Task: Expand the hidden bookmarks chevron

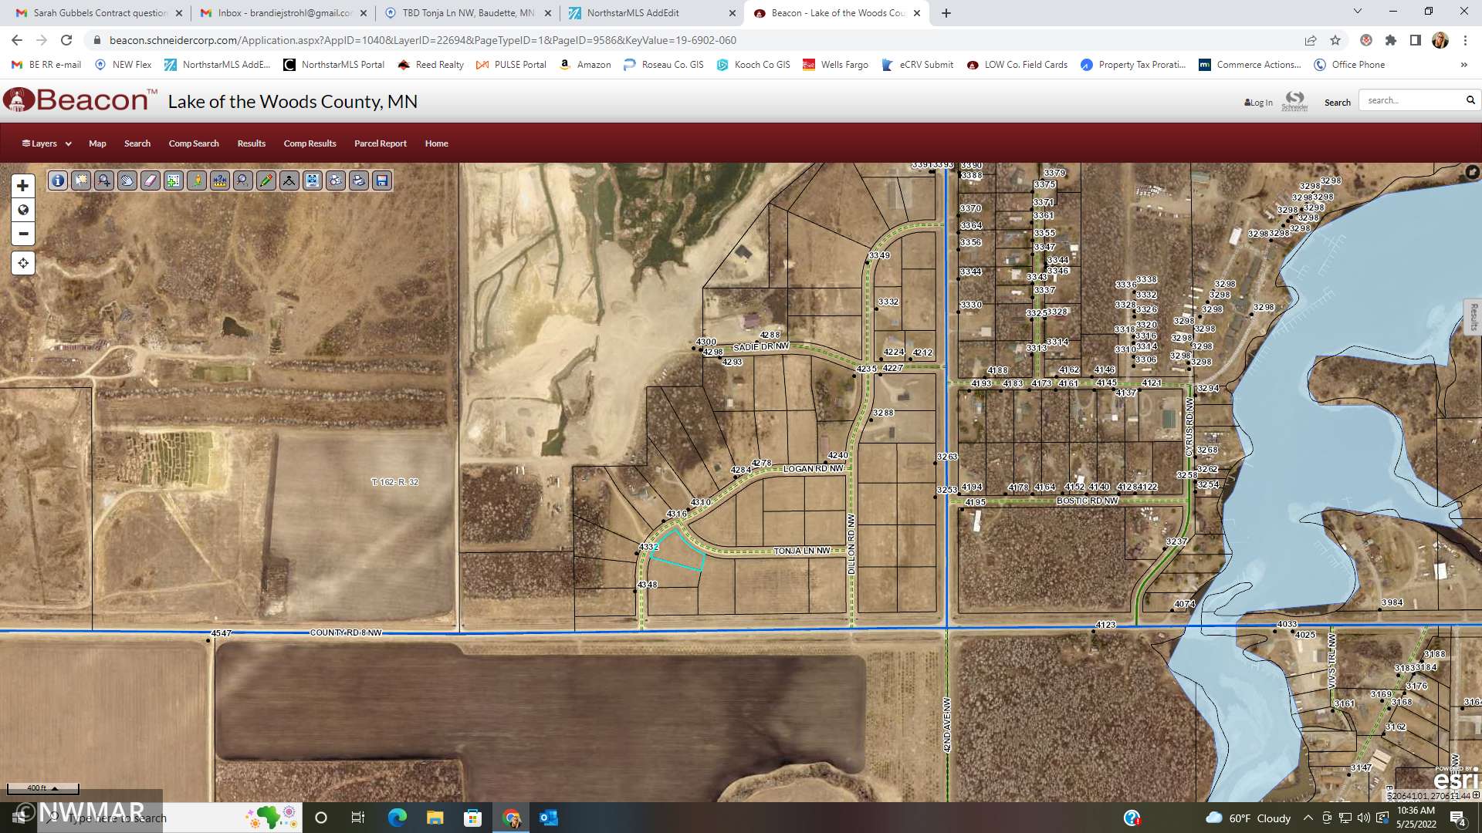Action: [x=1463, y=65]
